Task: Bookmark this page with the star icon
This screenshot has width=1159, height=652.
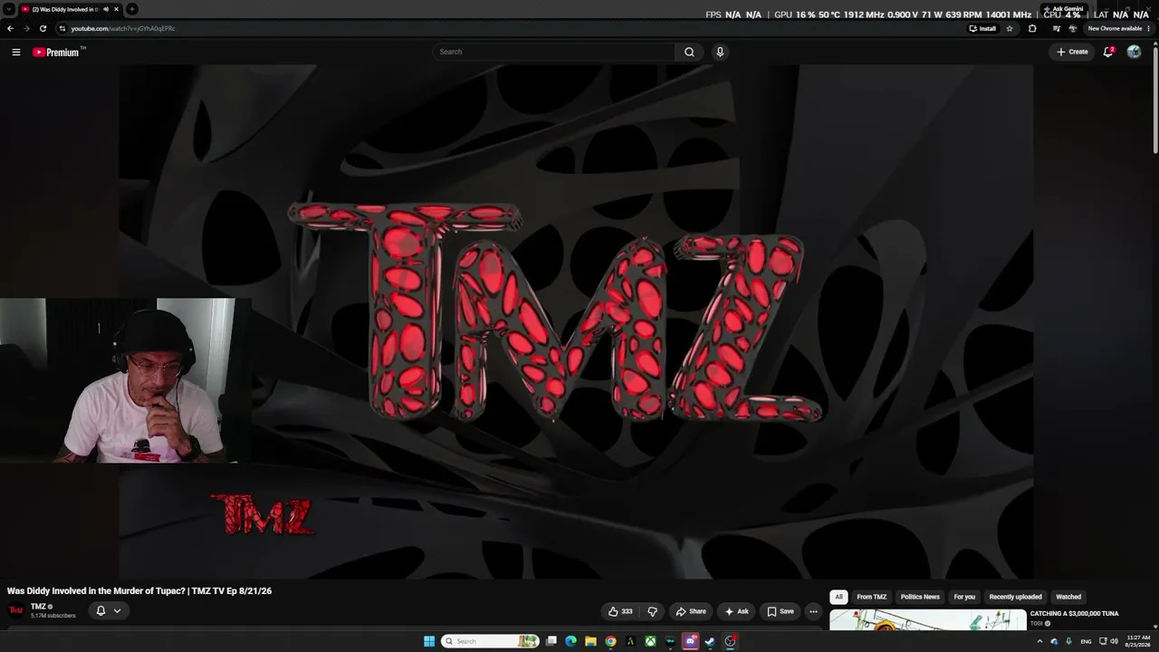Action: [1010, 28]
